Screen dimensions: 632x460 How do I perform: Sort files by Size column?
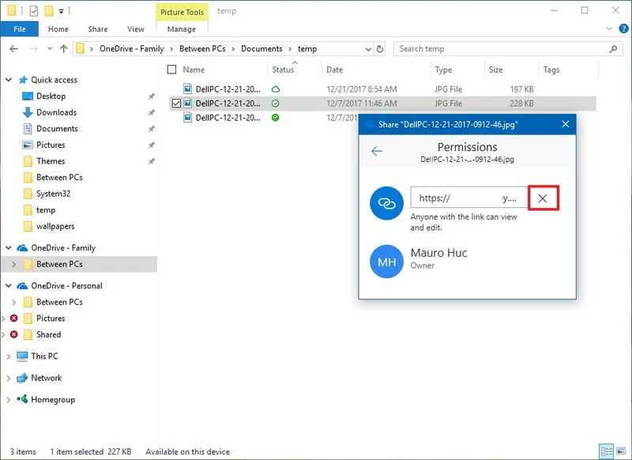tap(496, 70)
